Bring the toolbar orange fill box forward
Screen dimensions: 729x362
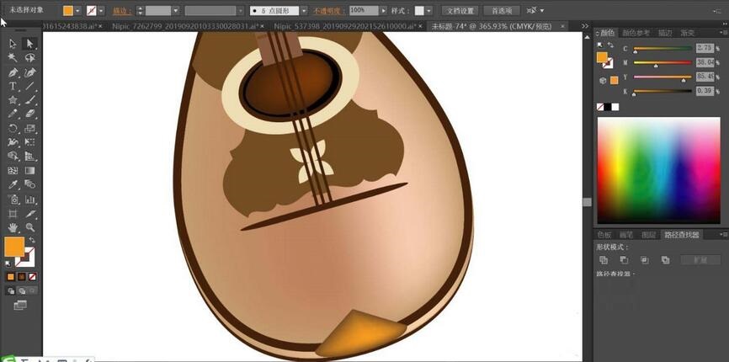[13, 246]
